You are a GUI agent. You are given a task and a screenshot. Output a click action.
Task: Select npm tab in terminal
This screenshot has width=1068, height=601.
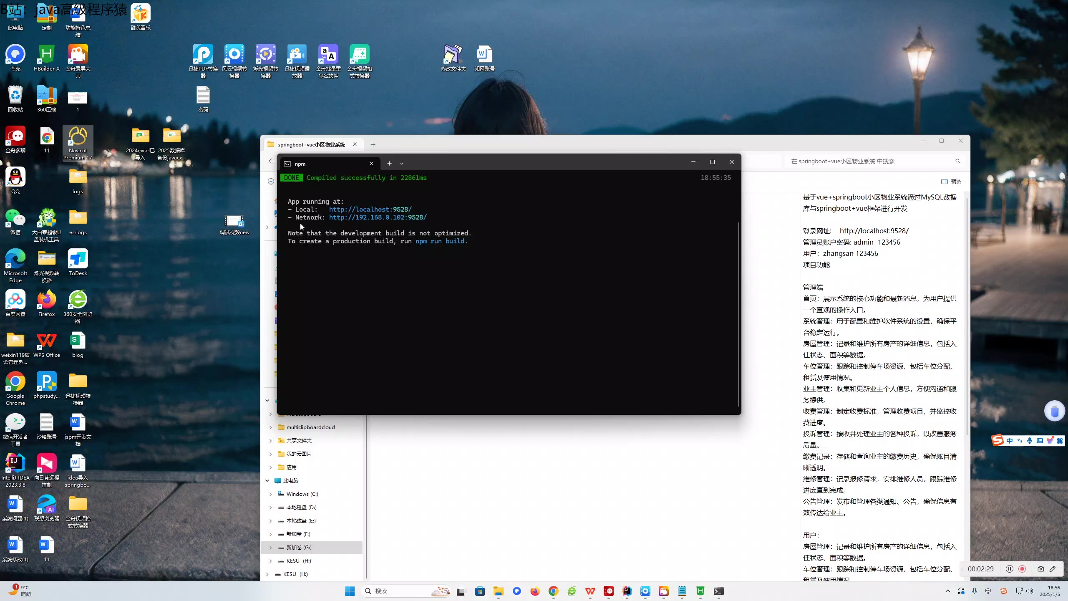tap(330, 164)
